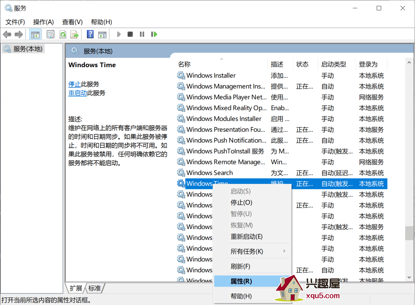Image resolution: width=415 pixels, height=305 pixels.
Task: Click the Start Service play icon
Action: pyautogui.click(x=119, y=34)
